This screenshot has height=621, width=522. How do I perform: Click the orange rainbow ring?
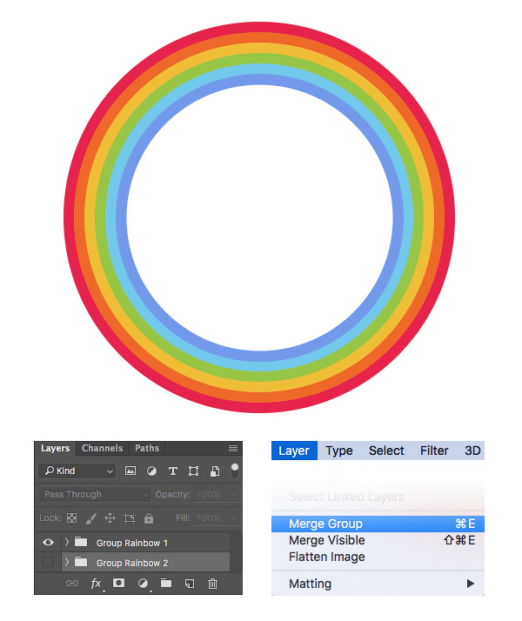click(x=259, y=38)
